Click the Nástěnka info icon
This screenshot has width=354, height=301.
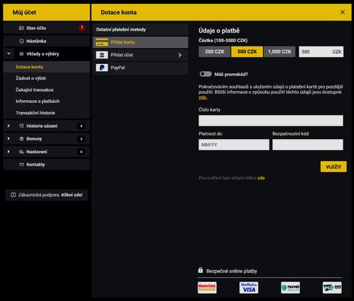coord(21,41)
